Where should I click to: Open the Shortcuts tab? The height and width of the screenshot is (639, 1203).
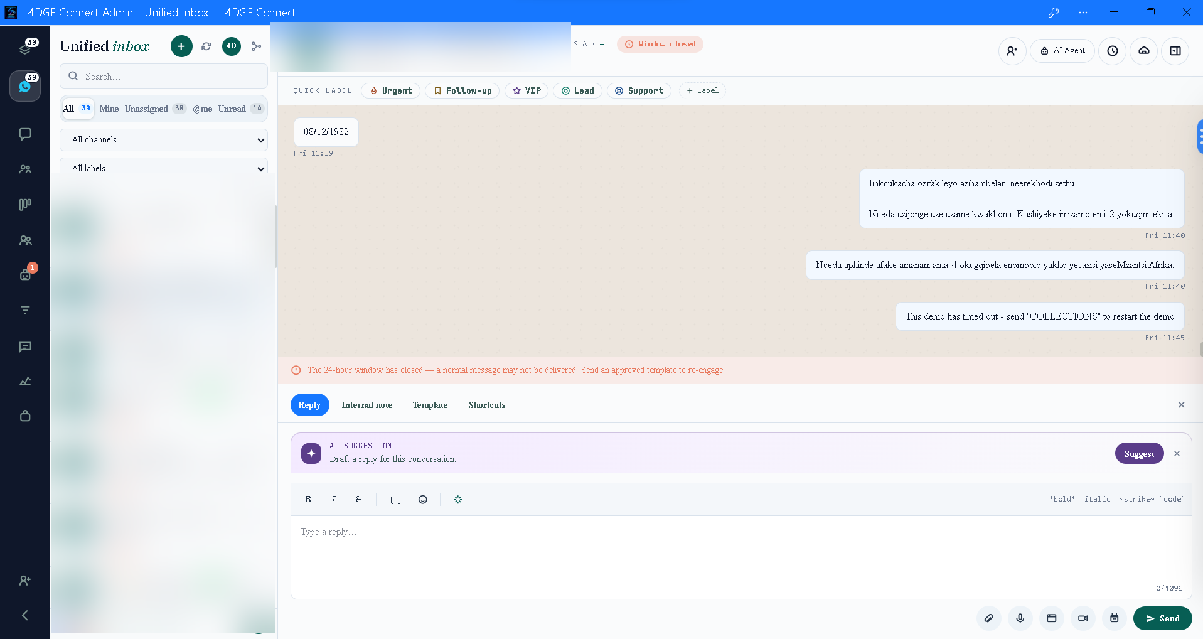(x=487, y=405)
